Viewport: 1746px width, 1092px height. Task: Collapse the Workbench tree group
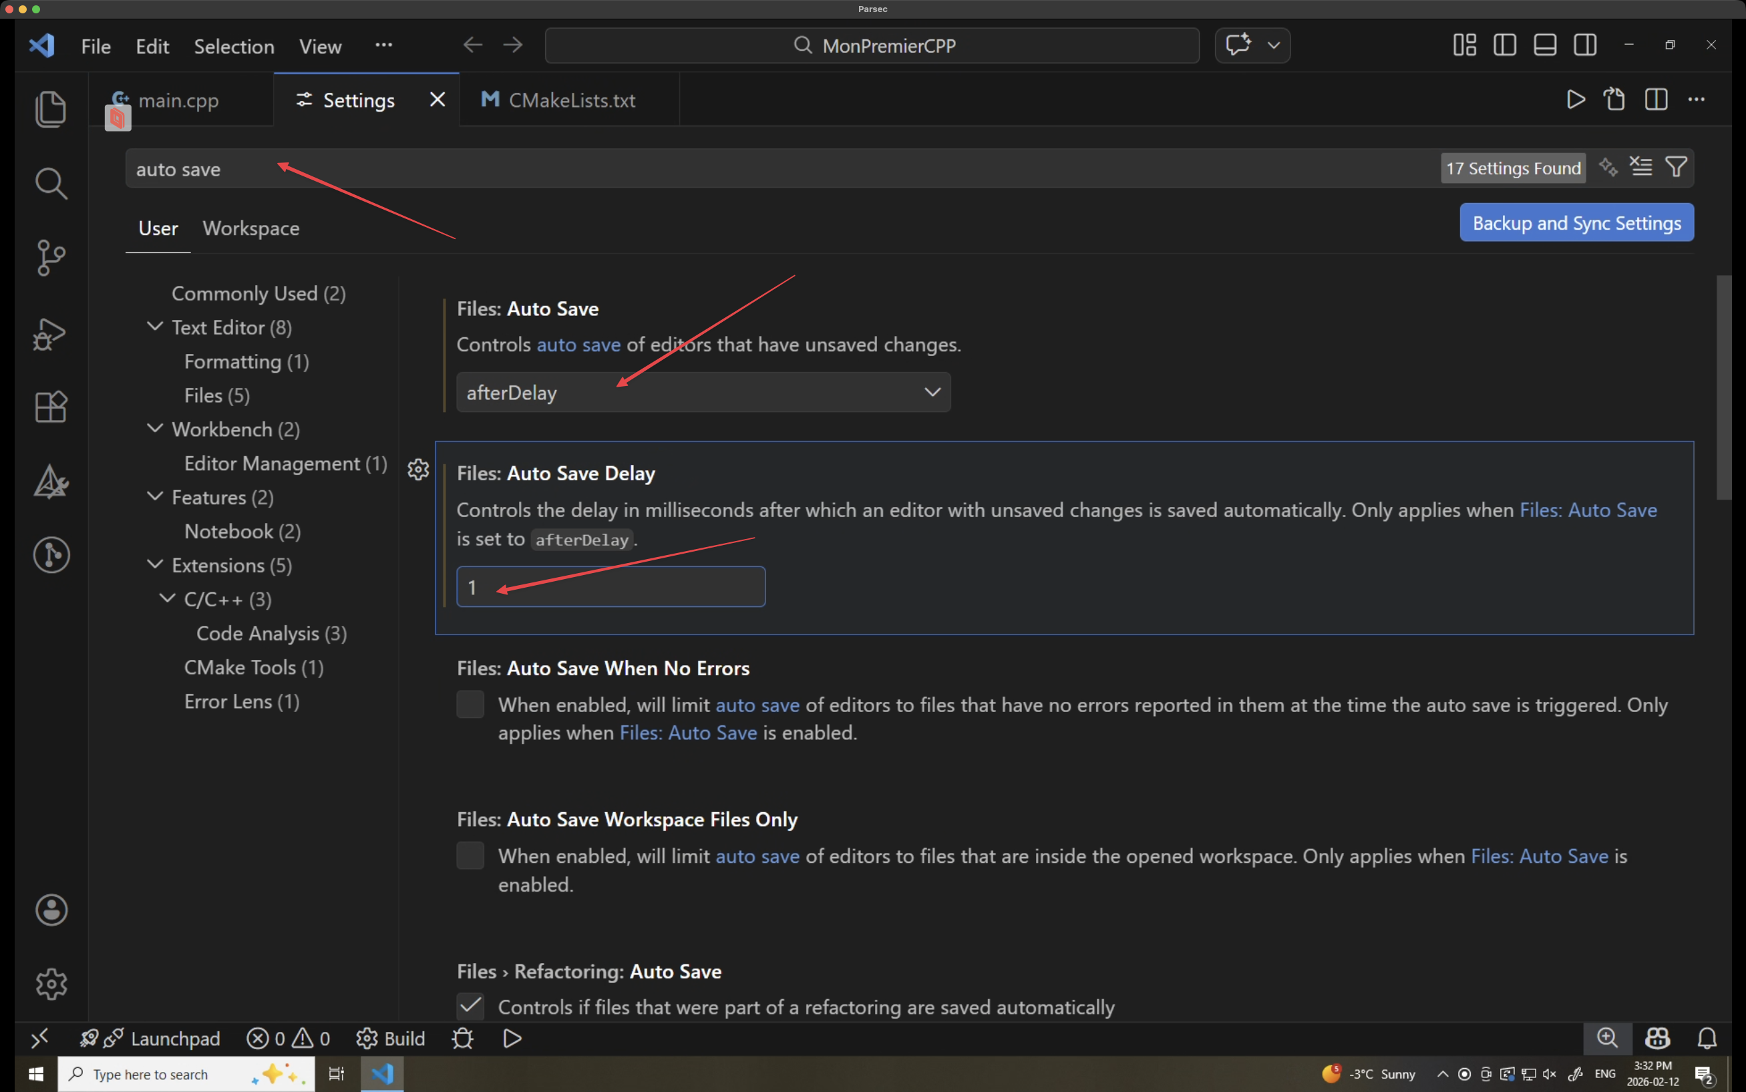point(154,428)
